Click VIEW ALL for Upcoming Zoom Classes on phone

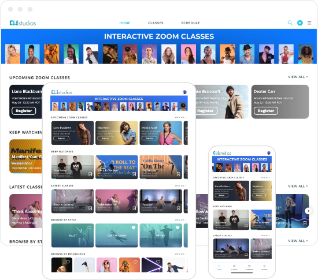(x=265, y=178)
